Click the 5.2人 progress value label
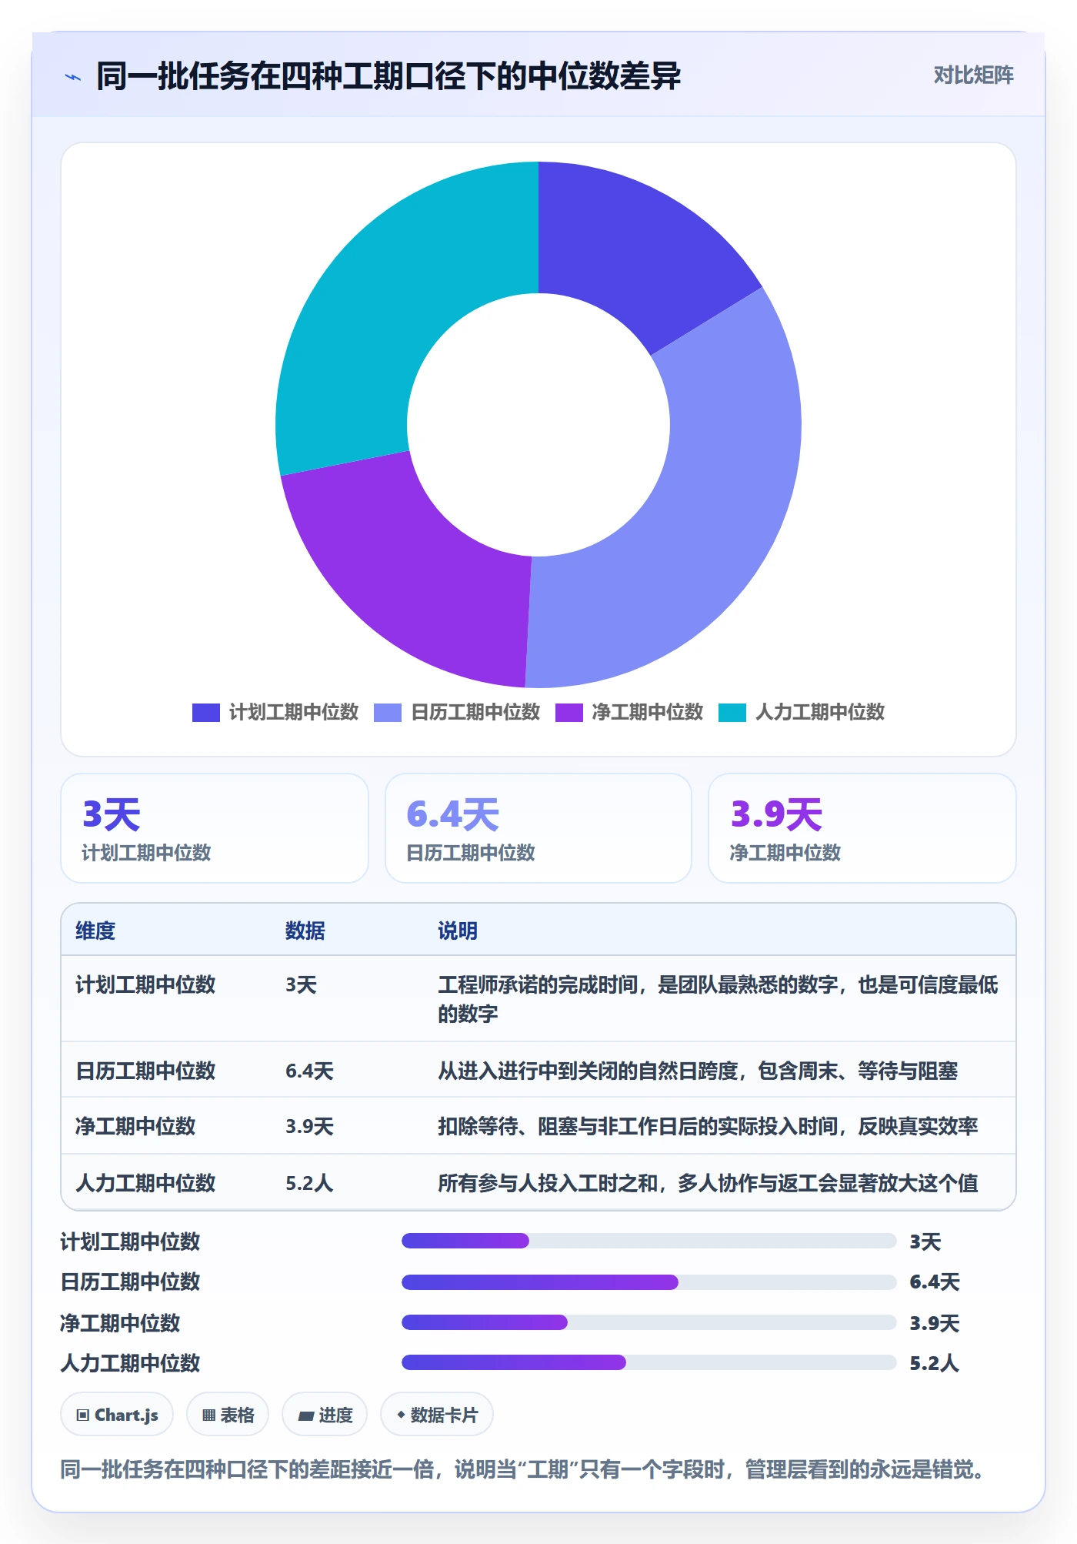Image resolution: width=1077 pixels, height=1544 pixels. pos(934,1363)
